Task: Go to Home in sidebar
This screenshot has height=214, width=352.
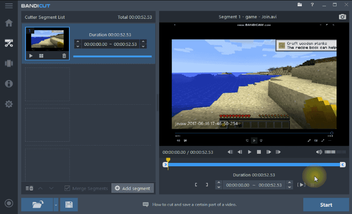Action: click(x=9, y=23)
